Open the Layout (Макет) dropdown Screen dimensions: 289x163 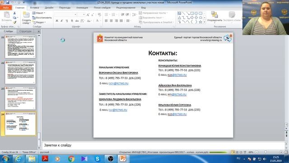[x=39, y=13]
